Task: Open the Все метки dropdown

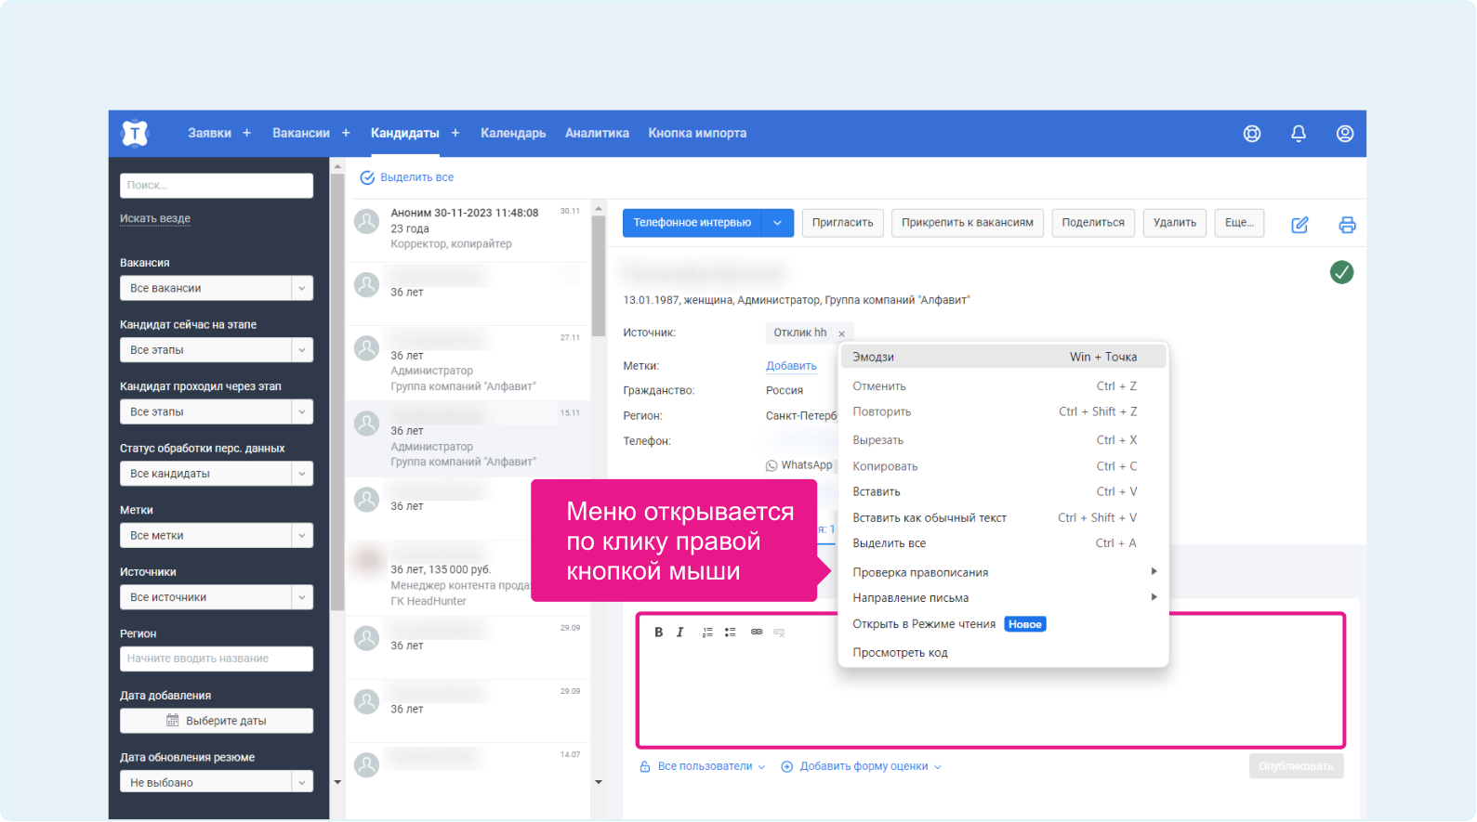Action: point(217,536)
